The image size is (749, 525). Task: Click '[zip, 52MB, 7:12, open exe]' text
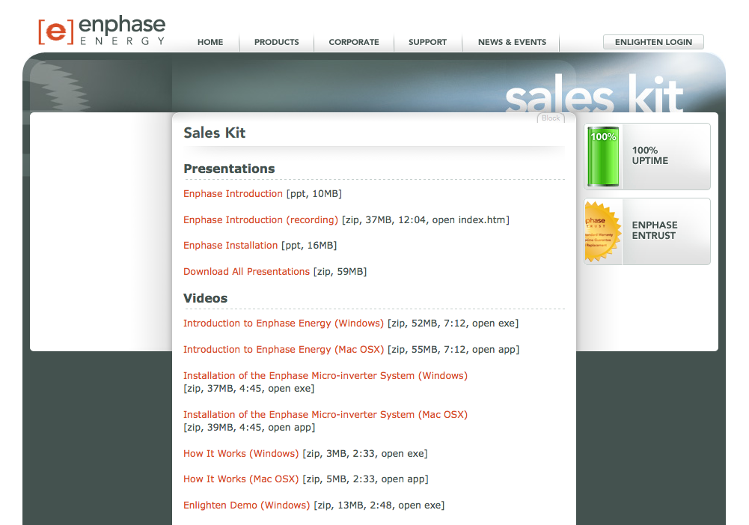click(453, 324)
